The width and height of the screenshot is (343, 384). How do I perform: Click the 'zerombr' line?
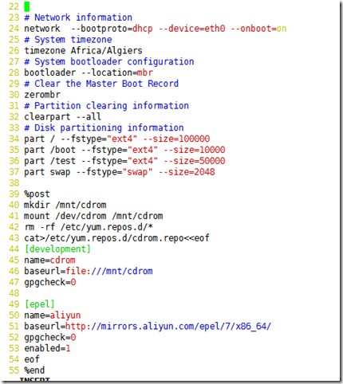tap(42, 95)
